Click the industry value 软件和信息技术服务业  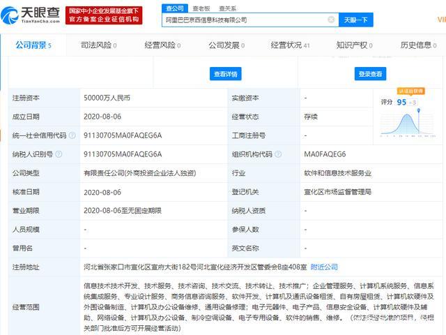(337, 173)
